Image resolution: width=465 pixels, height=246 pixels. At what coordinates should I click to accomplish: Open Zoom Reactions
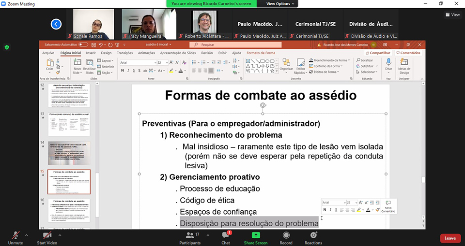313,237
